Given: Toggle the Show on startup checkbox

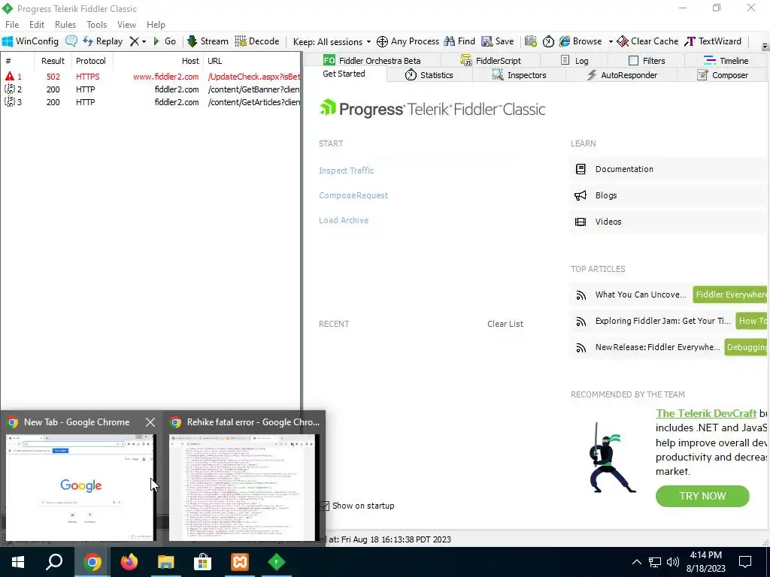Looking at the screenshot, I should [325, 506].
